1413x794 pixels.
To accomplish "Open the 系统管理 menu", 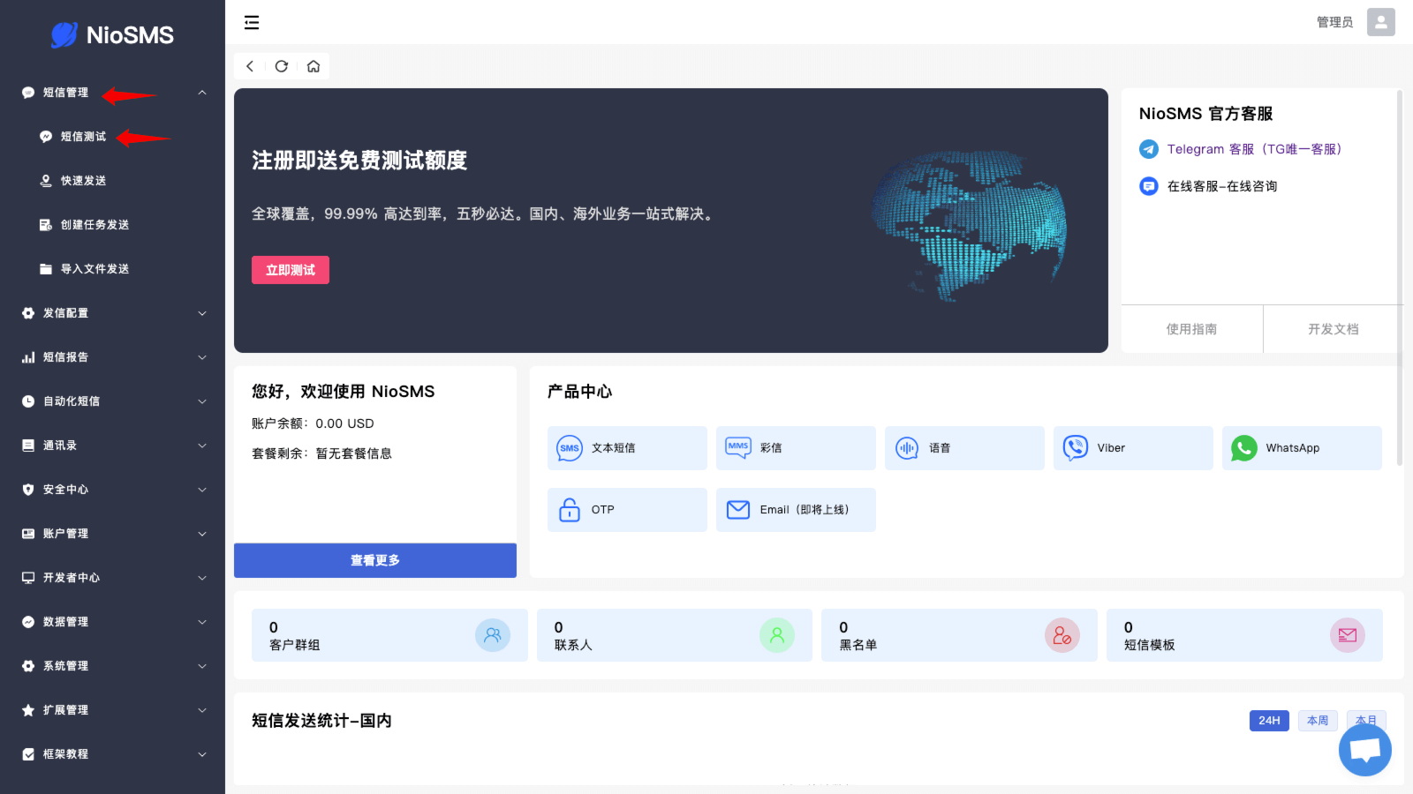I will pos(112,666).
